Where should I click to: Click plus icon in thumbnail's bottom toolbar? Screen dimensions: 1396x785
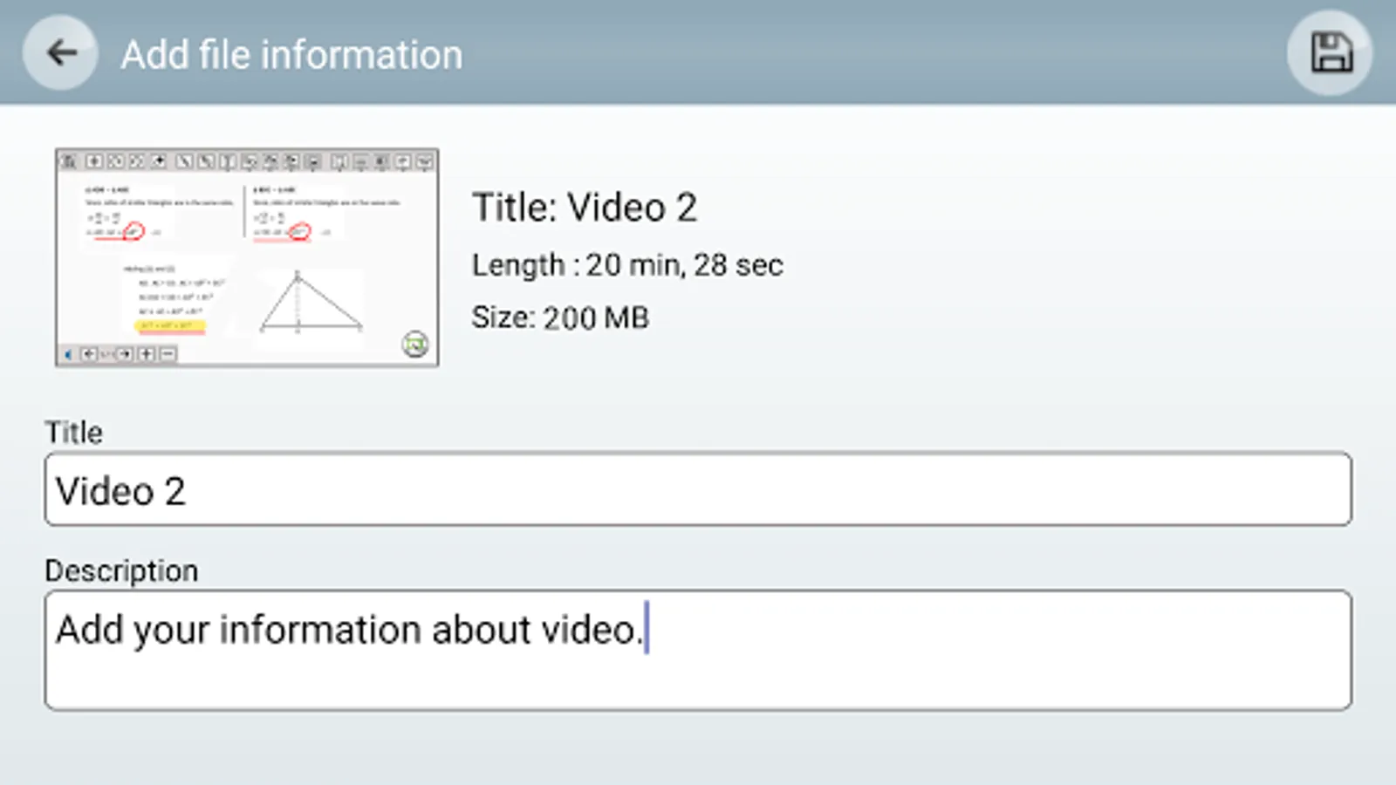click(x=147, y=354)
